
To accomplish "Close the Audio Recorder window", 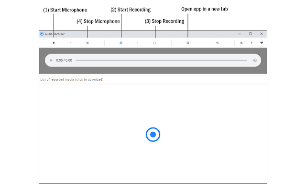I will (262, 34).
